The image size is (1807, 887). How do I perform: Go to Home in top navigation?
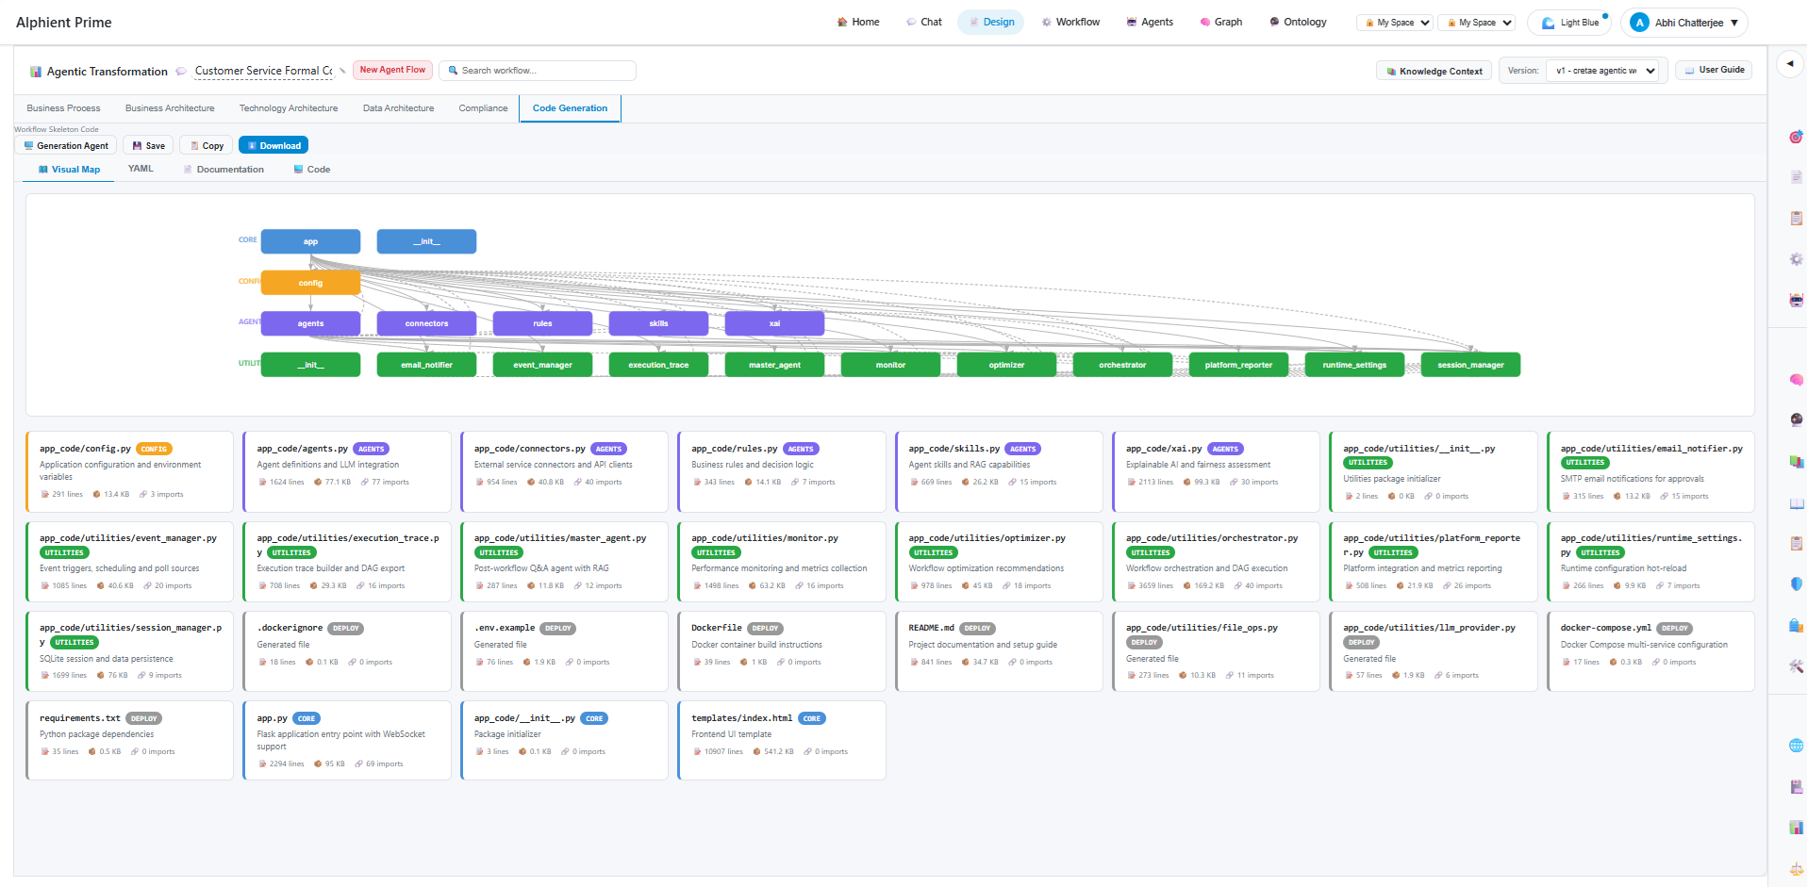click(x=858, y=22)
